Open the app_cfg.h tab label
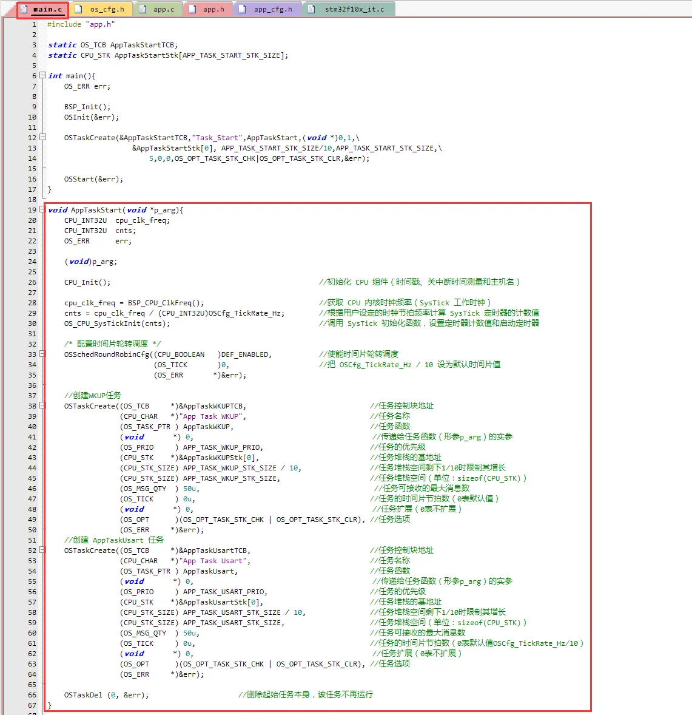Viewport: 692px width, 715px height. click(273, 9)
